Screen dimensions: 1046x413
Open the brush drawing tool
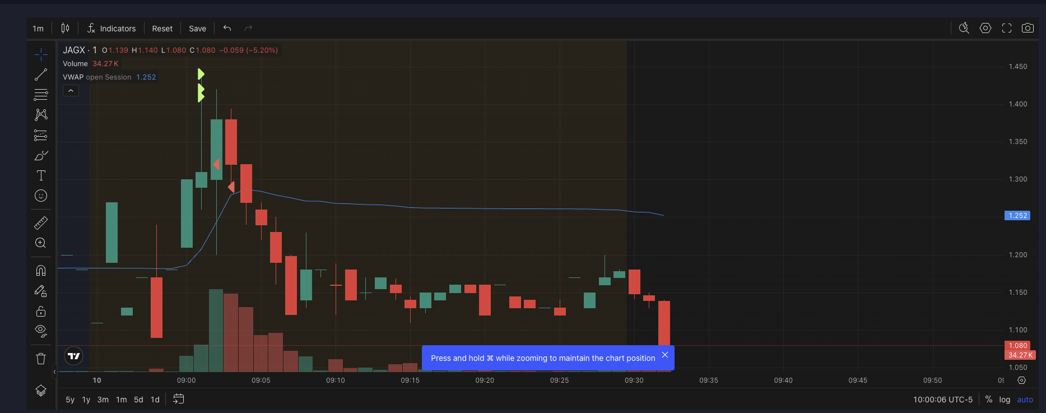(x=41, y=156)
